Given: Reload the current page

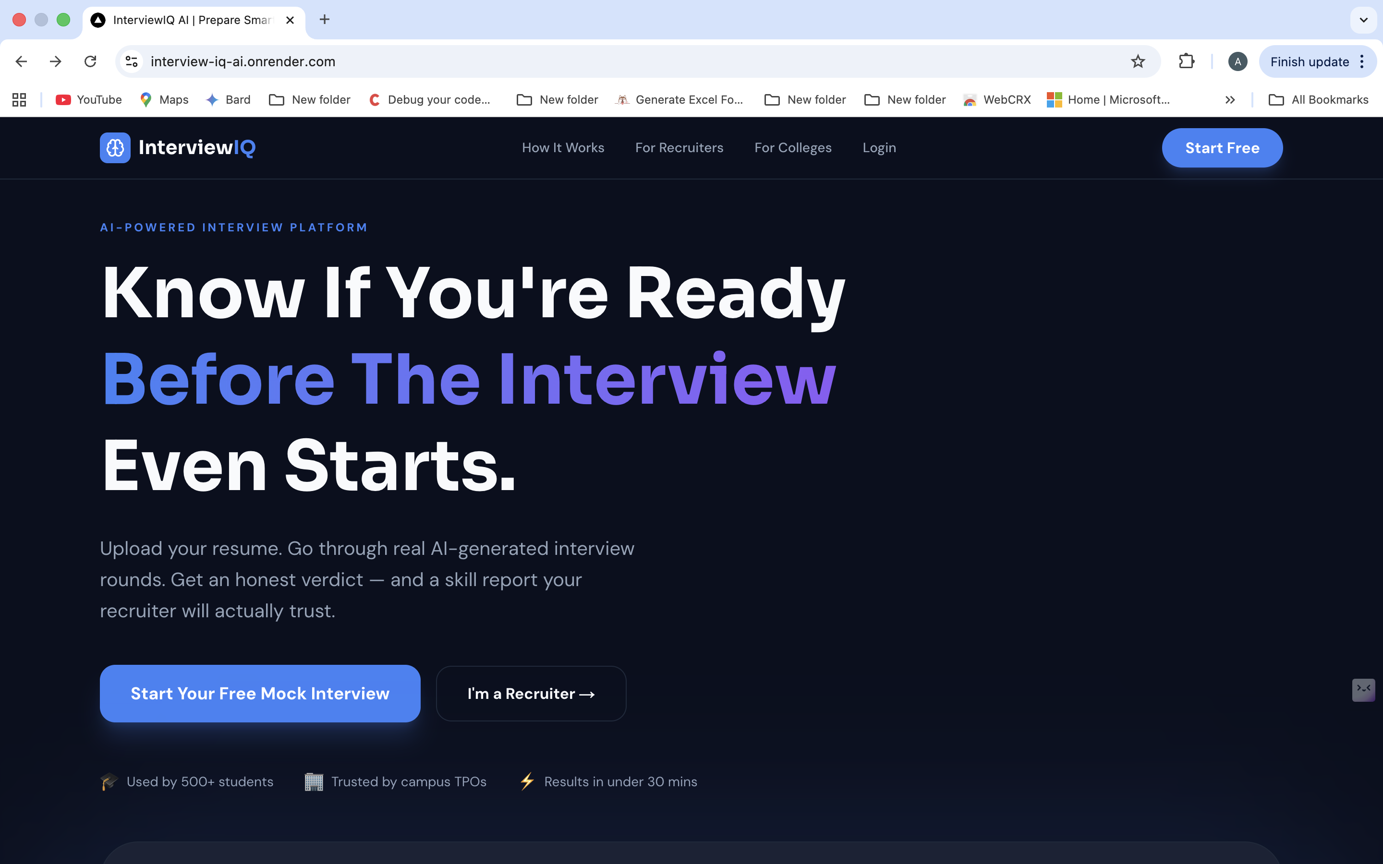Looking at the screenshot, I should pos(90,61).
